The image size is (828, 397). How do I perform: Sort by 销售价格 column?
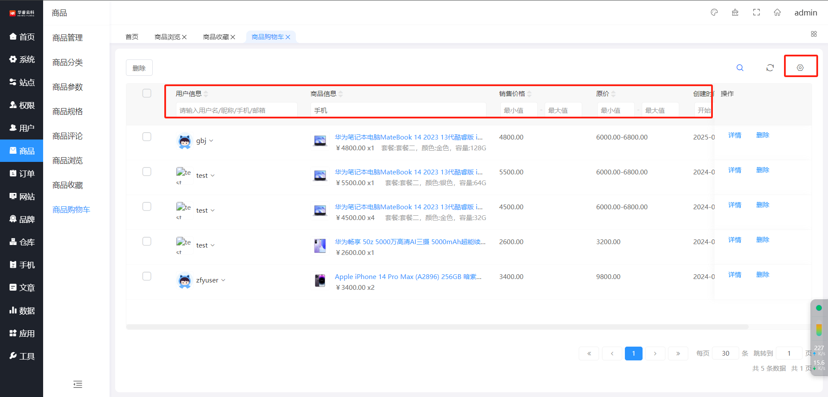(x=529, y=94)
